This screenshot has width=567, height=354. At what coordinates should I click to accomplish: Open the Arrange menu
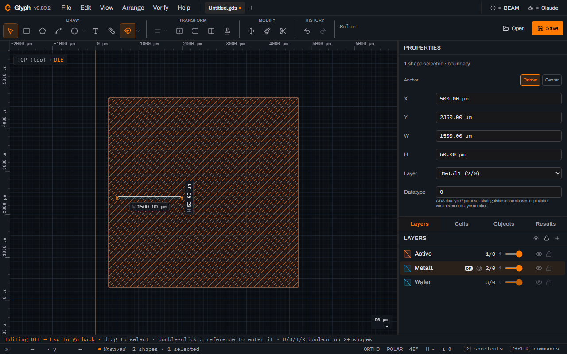coord(133,8)
